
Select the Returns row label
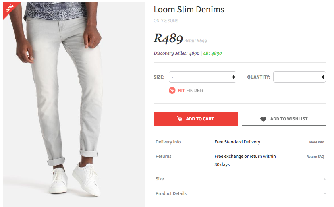click(x=164, y=156)
